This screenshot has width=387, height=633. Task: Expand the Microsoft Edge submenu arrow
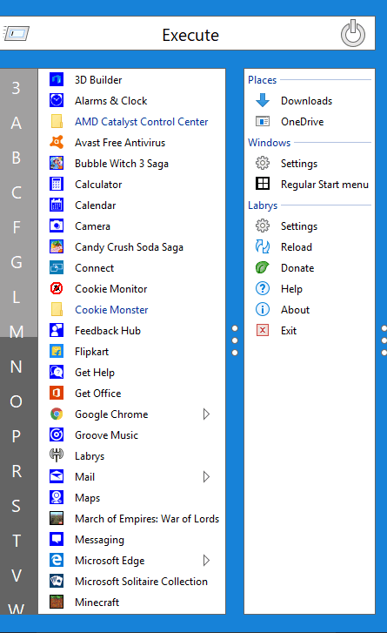[206, 561]
